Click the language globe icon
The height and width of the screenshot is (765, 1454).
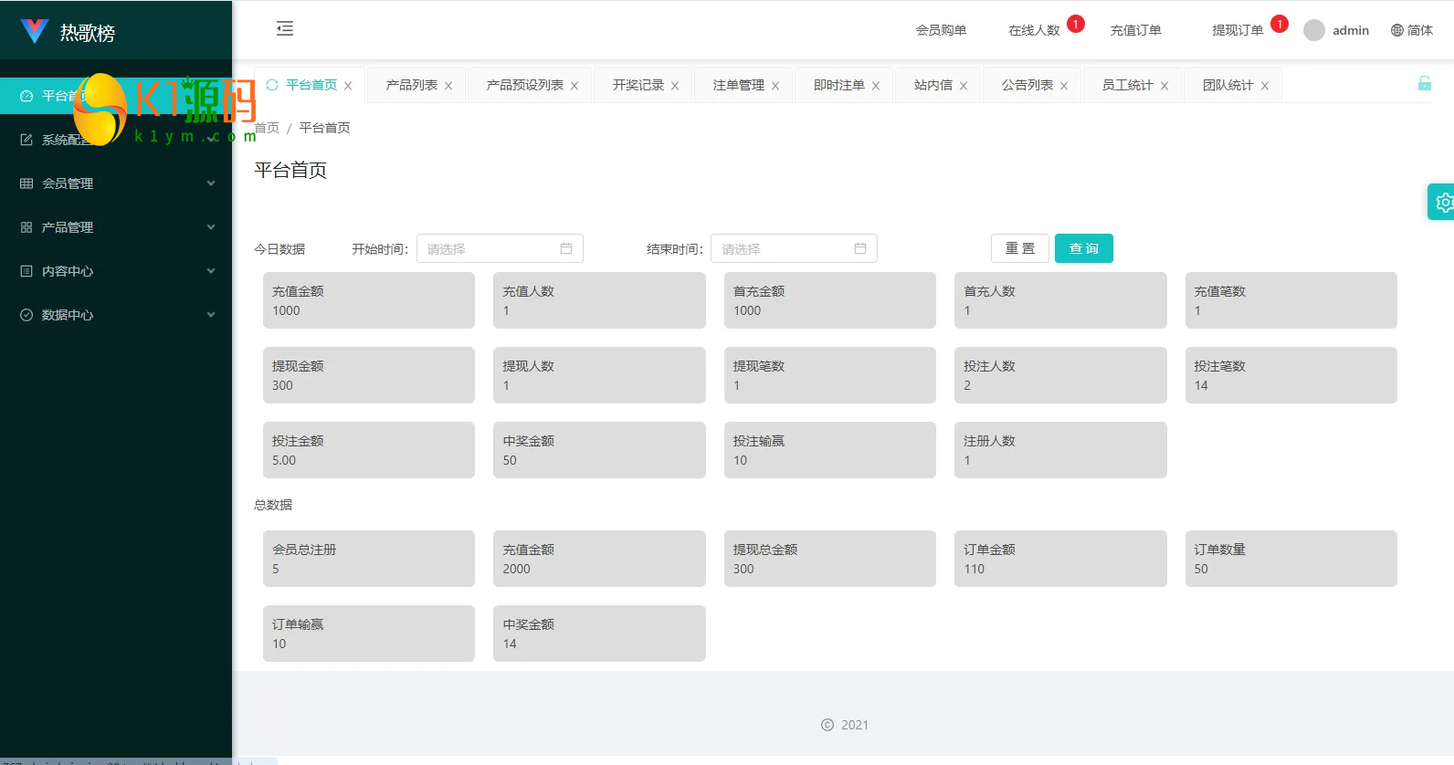coord(1396,30)
